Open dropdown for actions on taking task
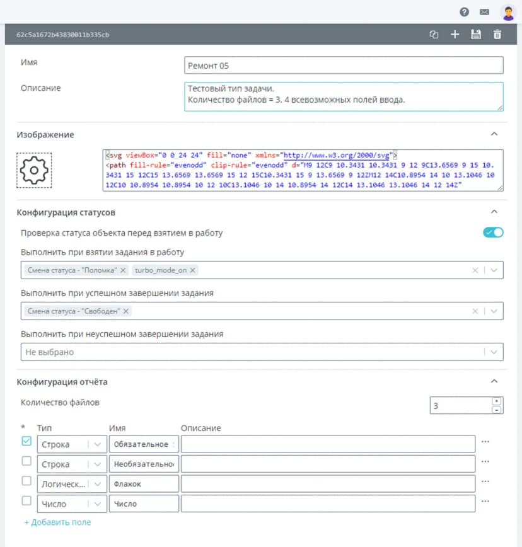This screenshot has height=547, width=522. coord(494,270)
